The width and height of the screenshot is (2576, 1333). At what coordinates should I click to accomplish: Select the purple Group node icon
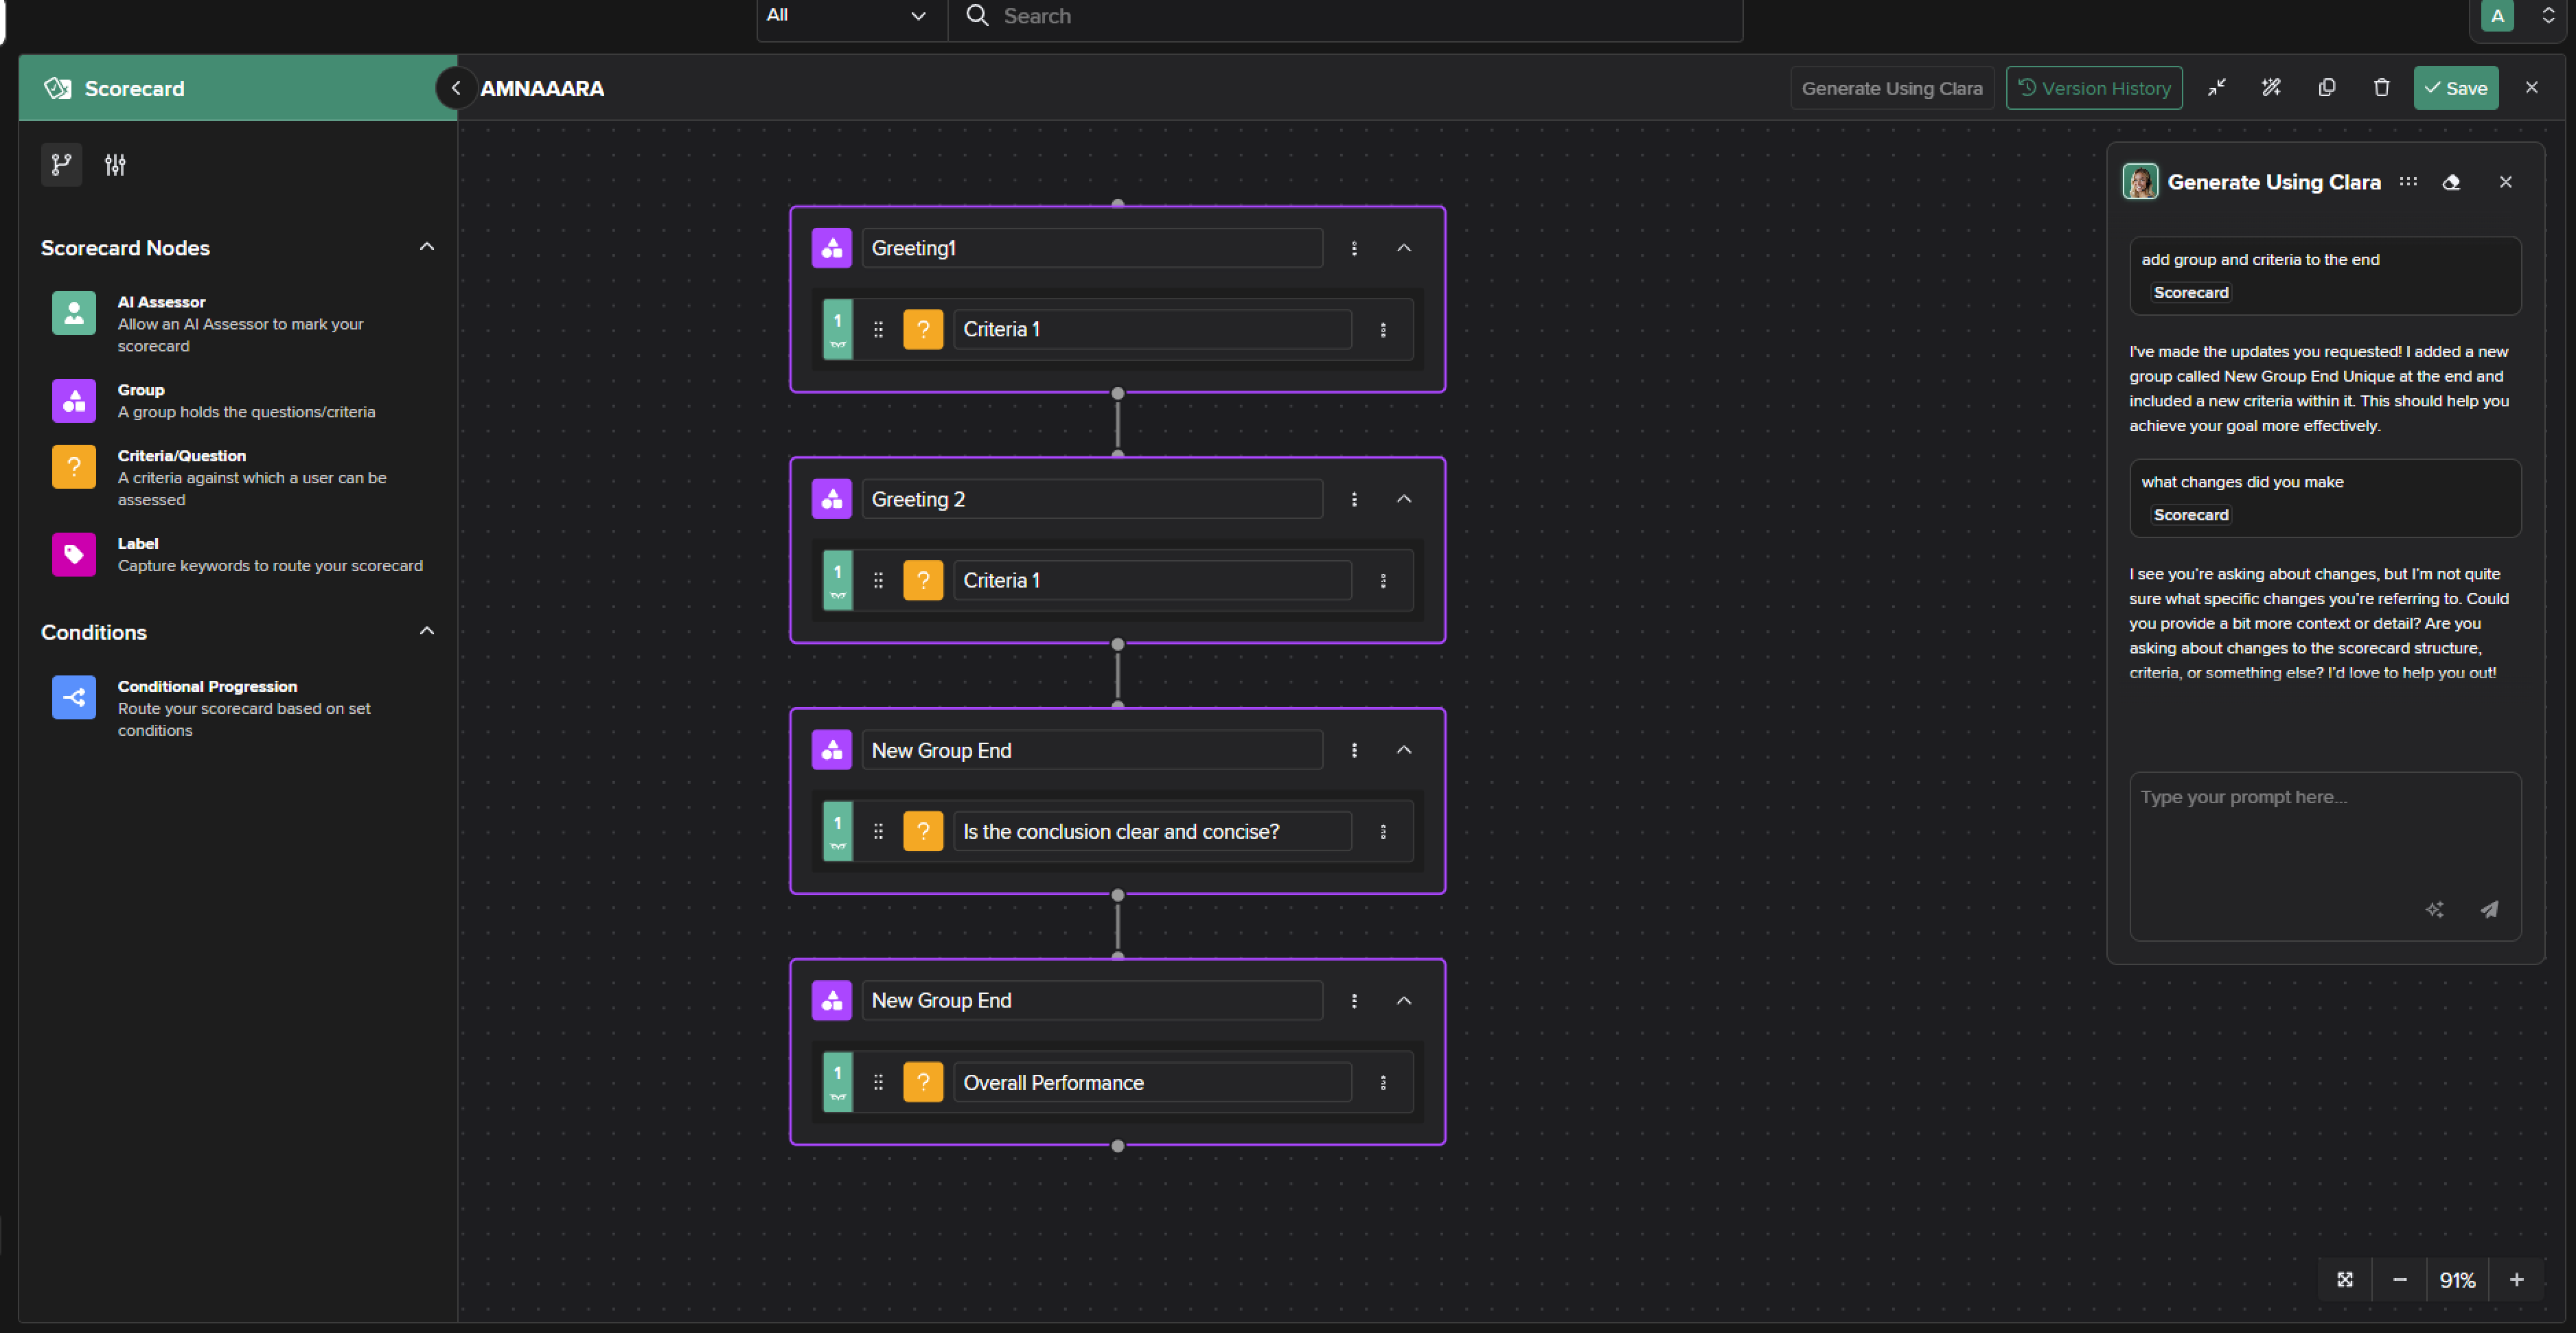(x=74, y=401)
